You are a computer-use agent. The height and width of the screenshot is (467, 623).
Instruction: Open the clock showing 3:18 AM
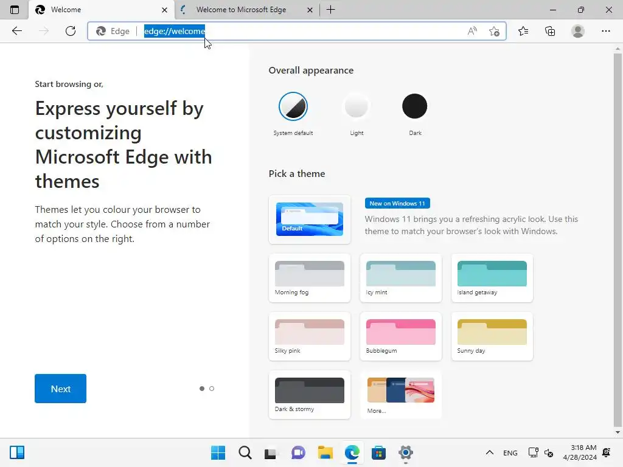click(x=580, y=452)
